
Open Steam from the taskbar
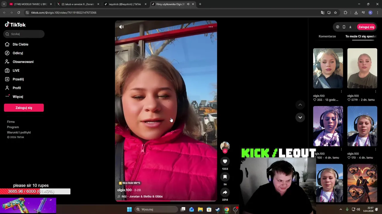tap(218, 209)
